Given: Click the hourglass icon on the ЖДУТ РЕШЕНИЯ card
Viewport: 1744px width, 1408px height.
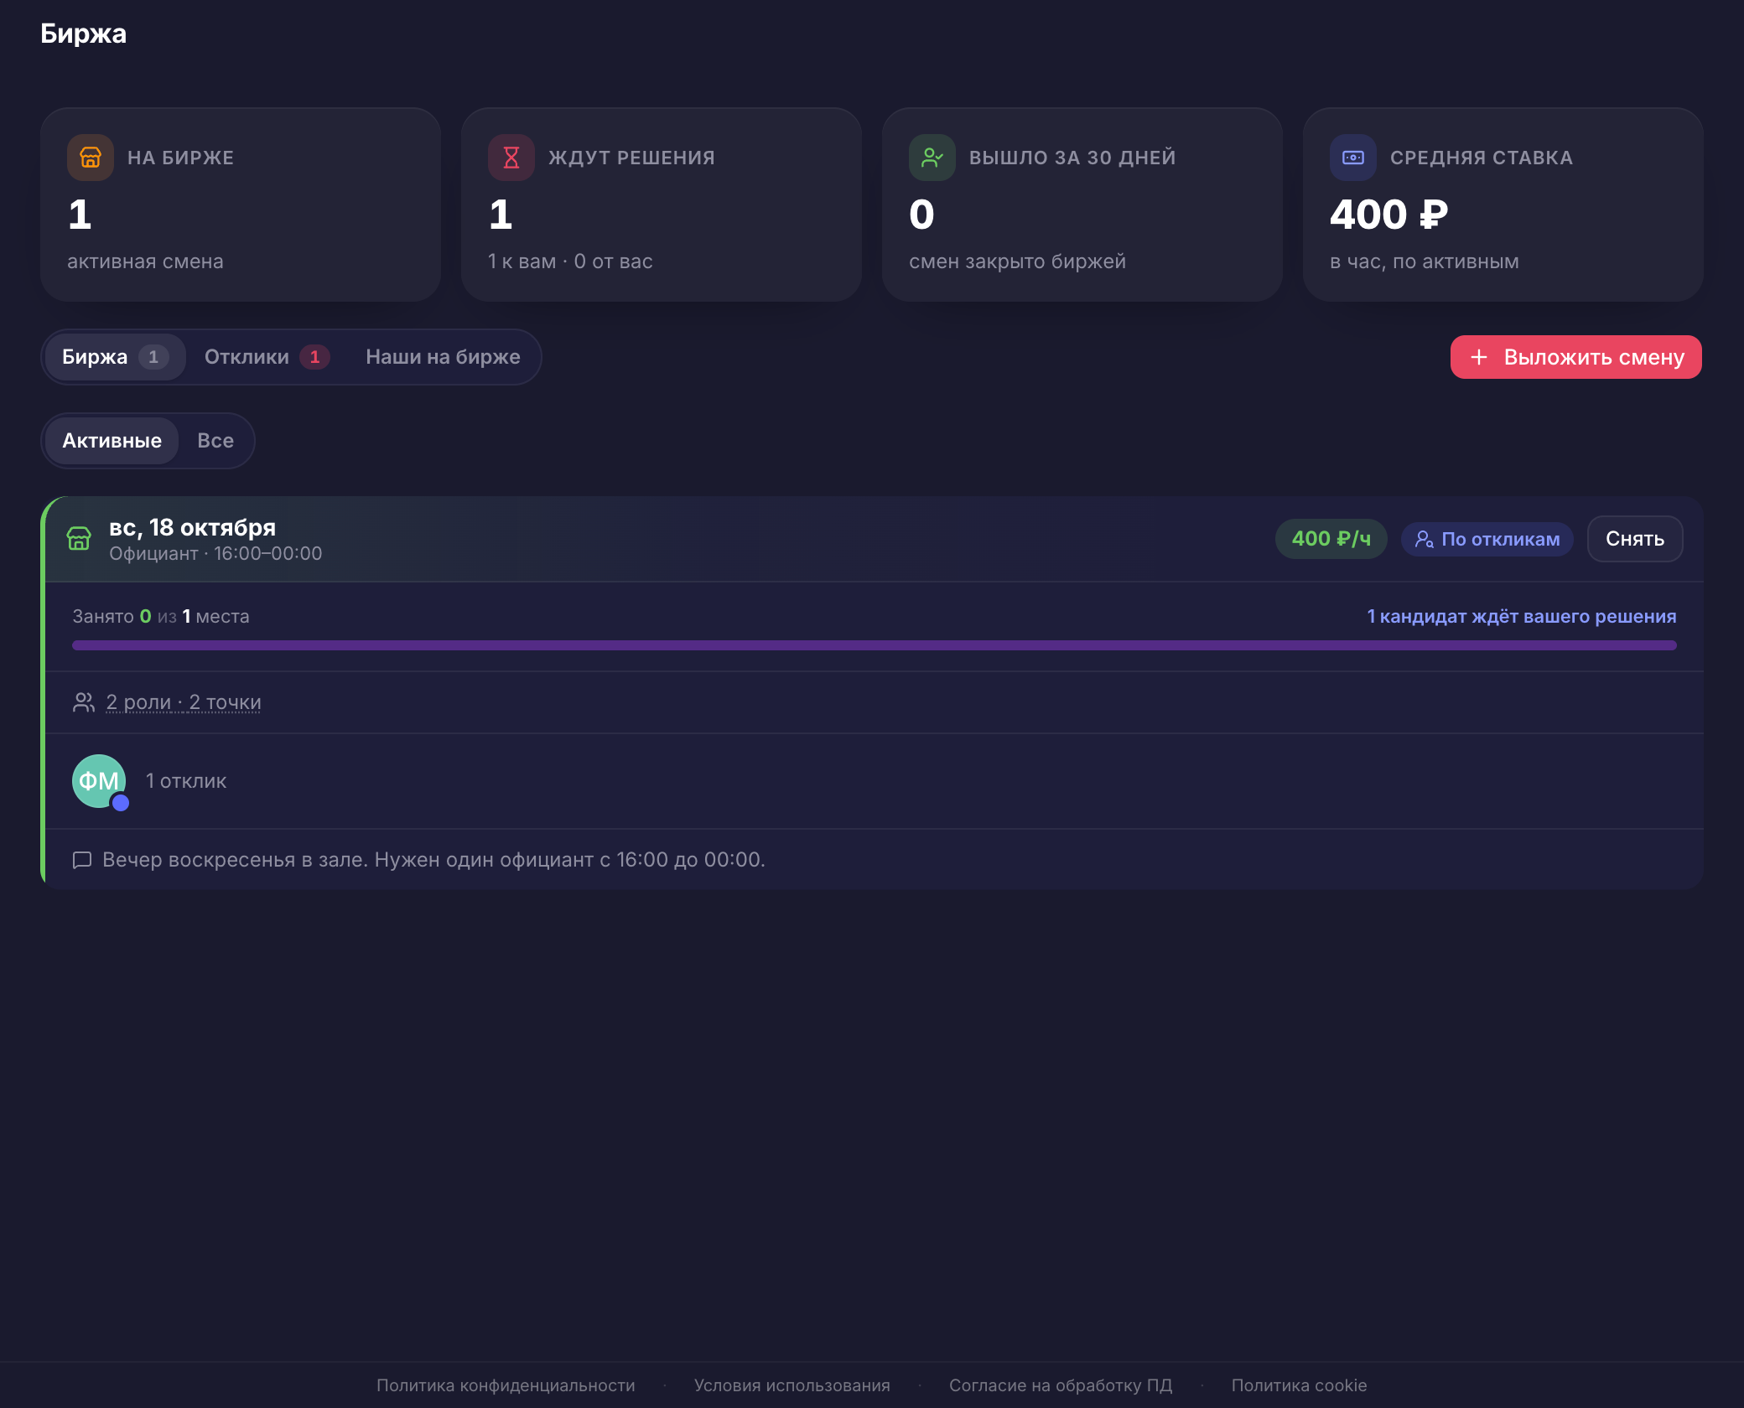Looking at the screenshot, I should click(511, 158).
